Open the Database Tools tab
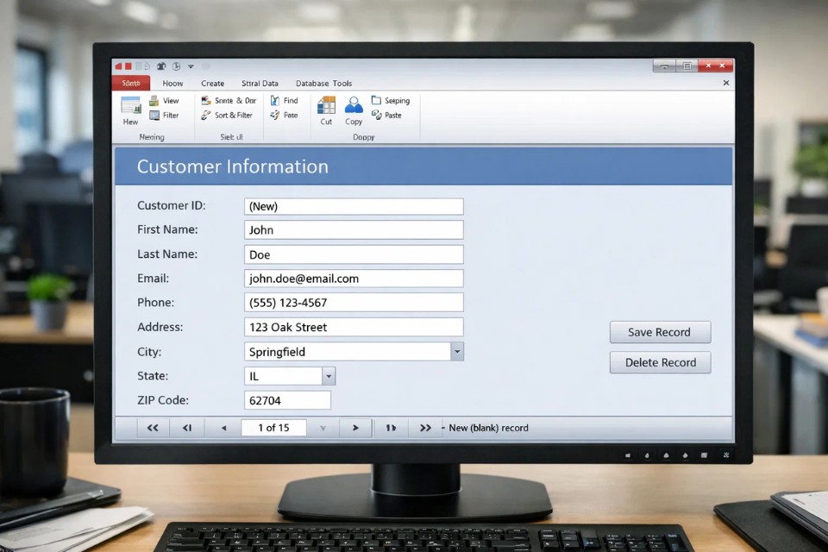 pos(323,84)
